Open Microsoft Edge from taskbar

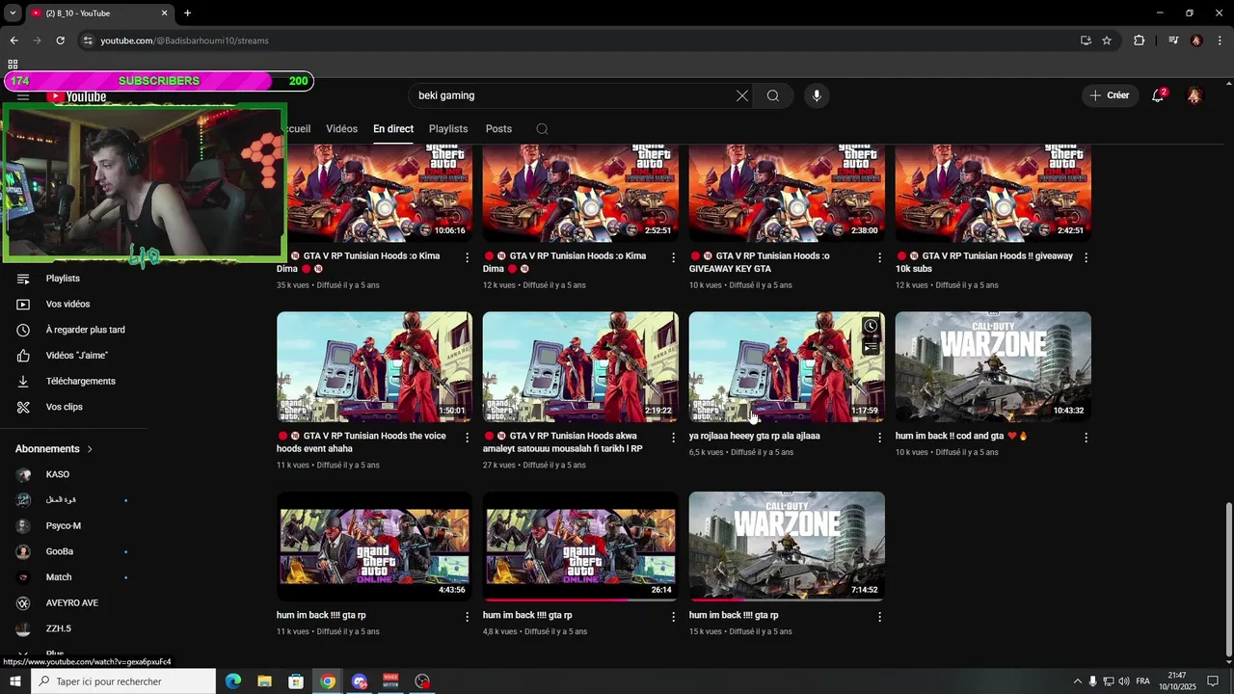[x=233, y=681]
